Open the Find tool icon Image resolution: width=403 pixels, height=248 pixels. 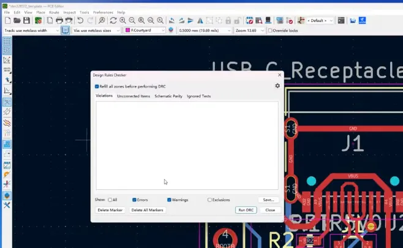point(102,21)
